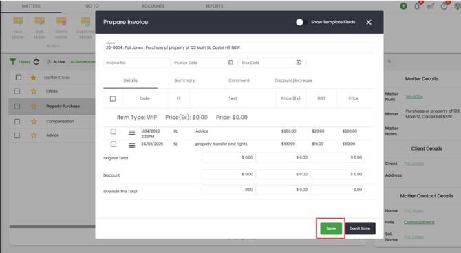Open the Due Date calendar picker icon
The image size is (461, 253).
pos(299,63)
